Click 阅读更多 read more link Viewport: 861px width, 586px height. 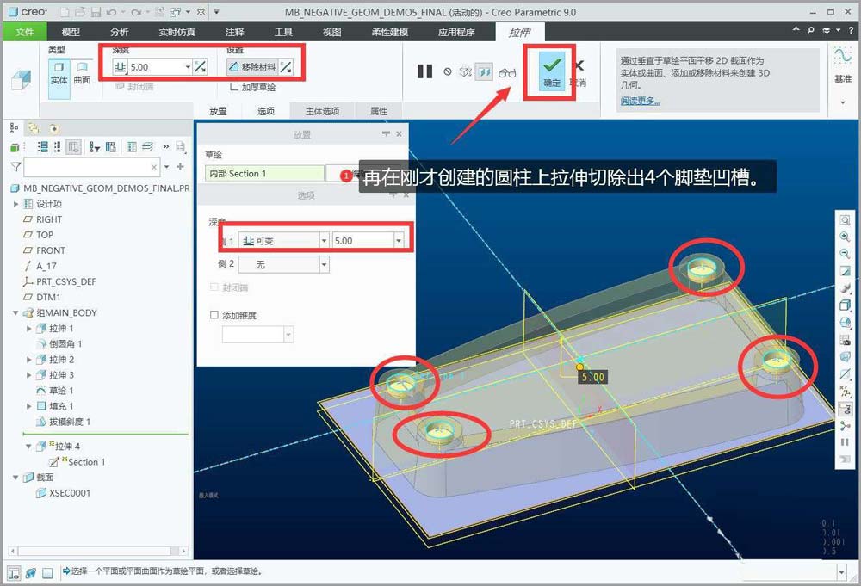pyautogui.click(x=641, y=101)
